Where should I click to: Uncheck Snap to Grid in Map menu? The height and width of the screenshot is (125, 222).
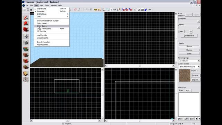pyautogui.click(x=52, y=9)
